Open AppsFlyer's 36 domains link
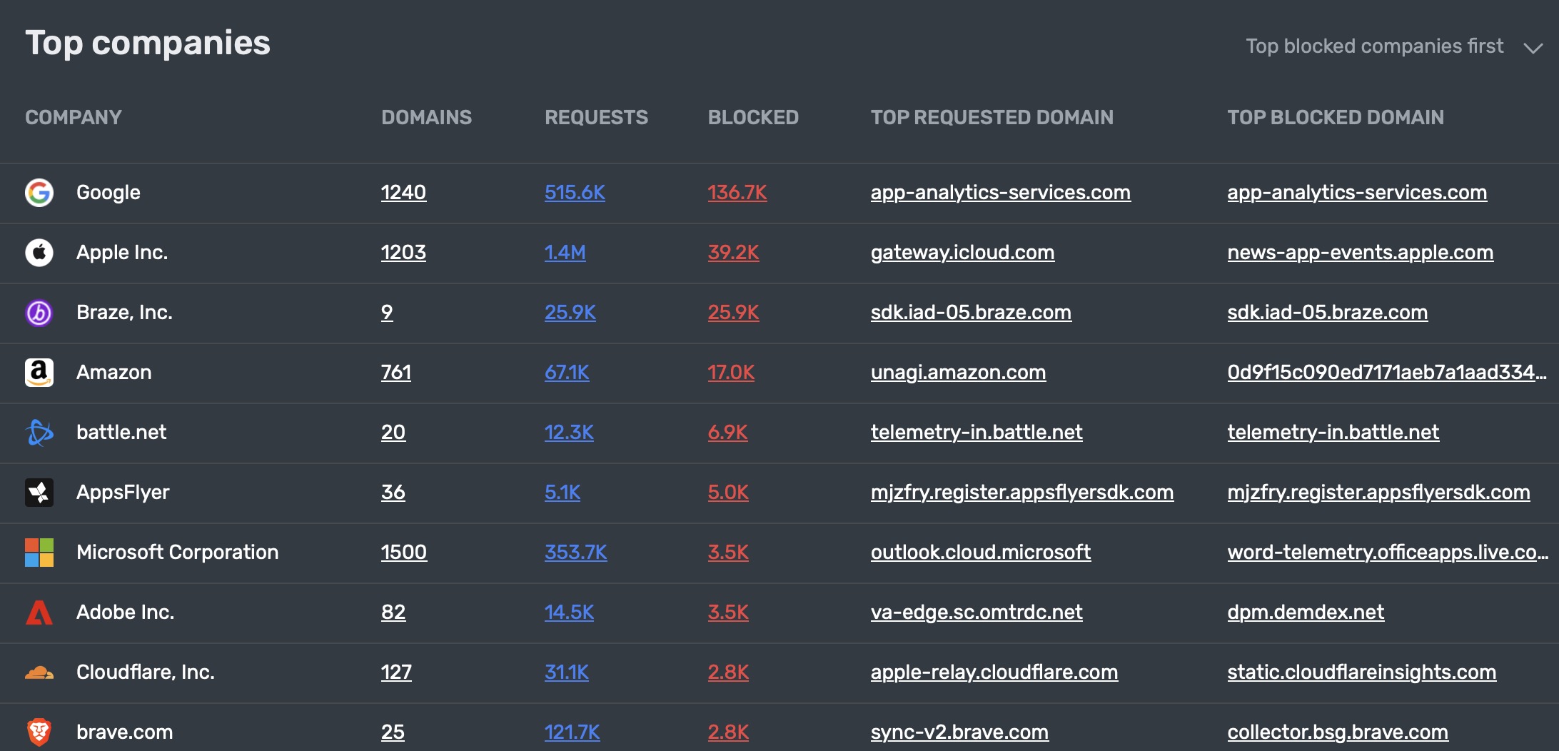This screenshot has height=751, width=1559. coord(393,493)
